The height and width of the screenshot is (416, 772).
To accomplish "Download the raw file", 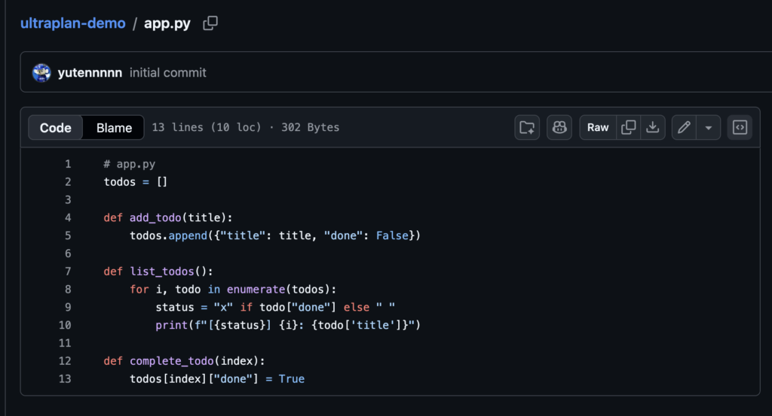I will tap(652, 128).
